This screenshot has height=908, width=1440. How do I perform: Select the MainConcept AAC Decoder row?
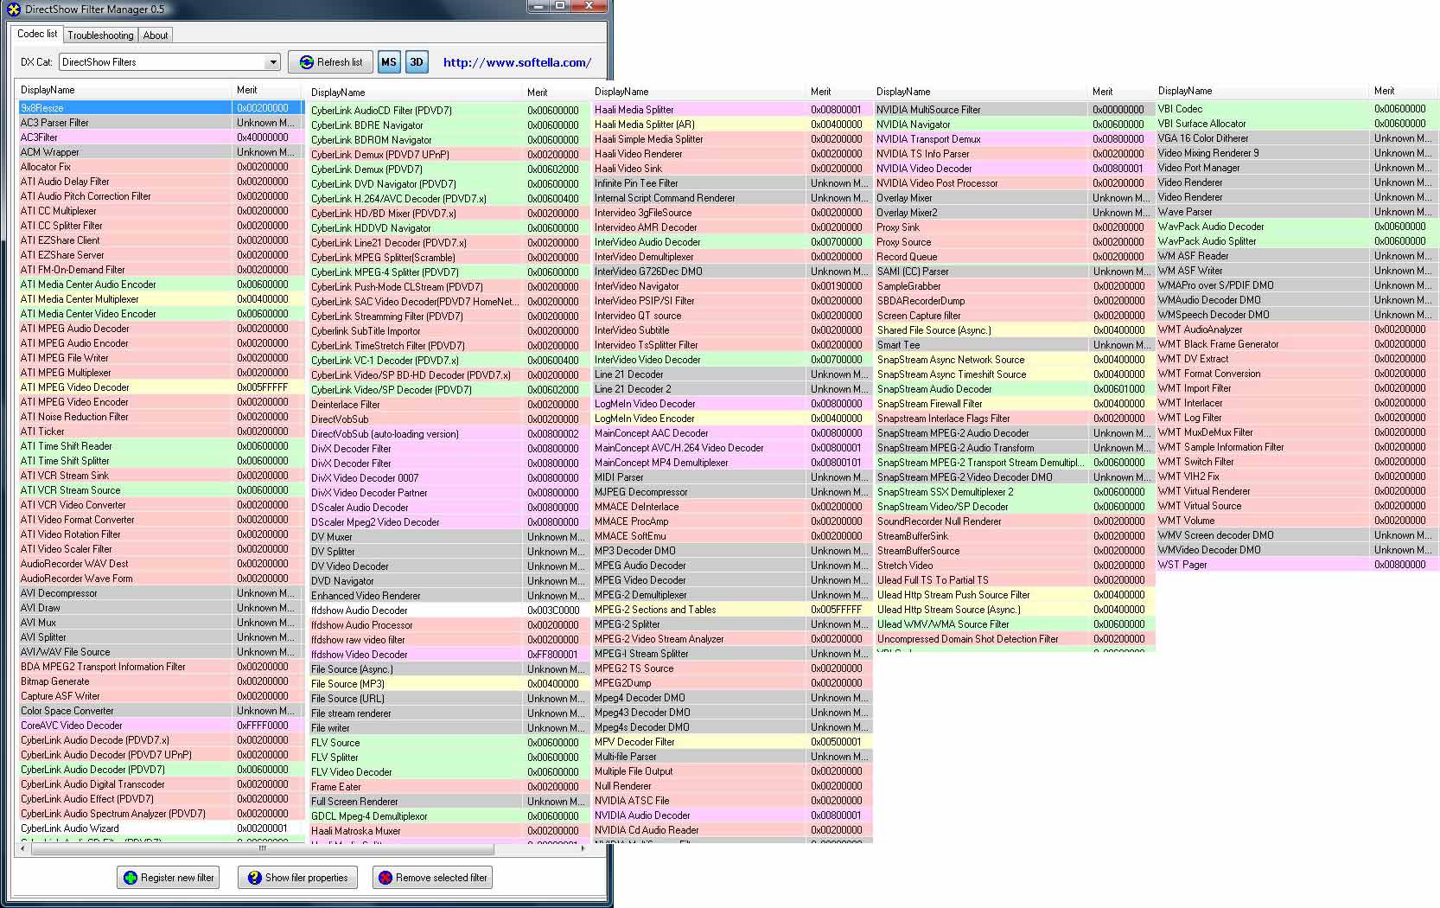732,433
